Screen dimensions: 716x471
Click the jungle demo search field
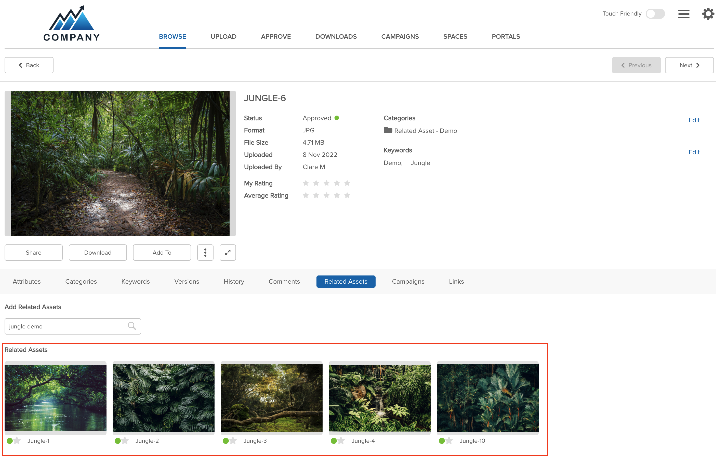coord(73,326)
